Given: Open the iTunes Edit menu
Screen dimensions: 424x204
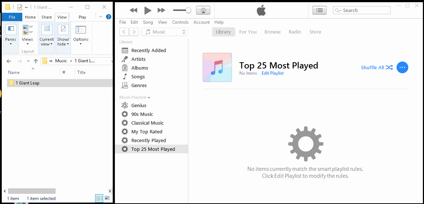Looking at the screenshot, I should click(x=134, y=22).
